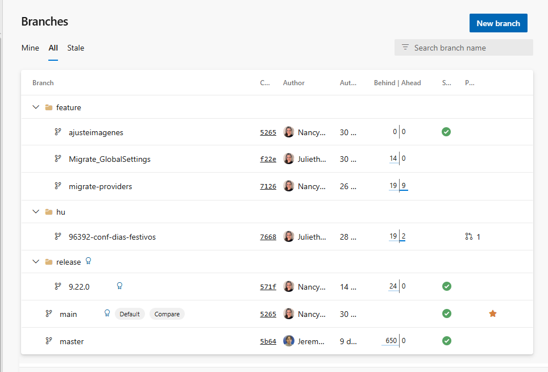Click the policy badge icon next to 9.22.0
This screenshot has height=372, width=548.
coord(119,286)
